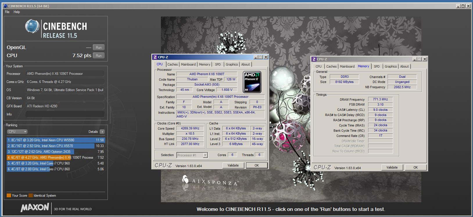This screenshot has width=473, height=217.
Task: Switch to Mainboard tab in left CPU-Z window
Action: coord(188,64)
